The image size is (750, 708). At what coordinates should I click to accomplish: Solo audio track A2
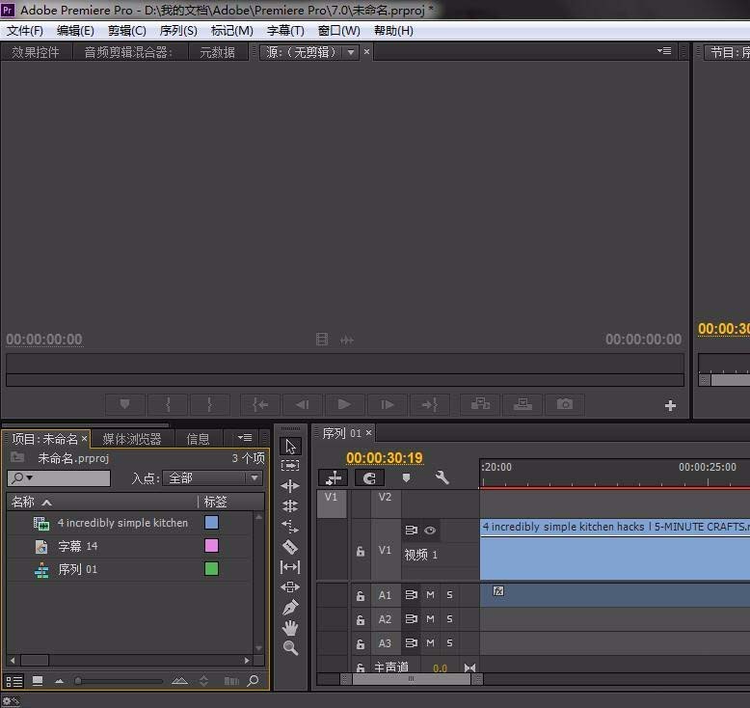point(449,619)
